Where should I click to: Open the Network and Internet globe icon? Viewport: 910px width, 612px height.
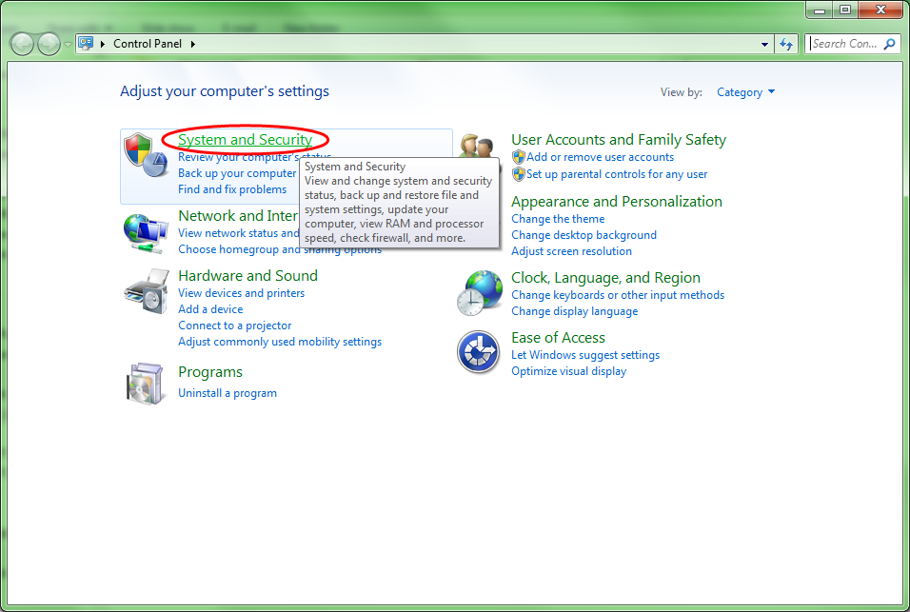(x=146, y=233)
